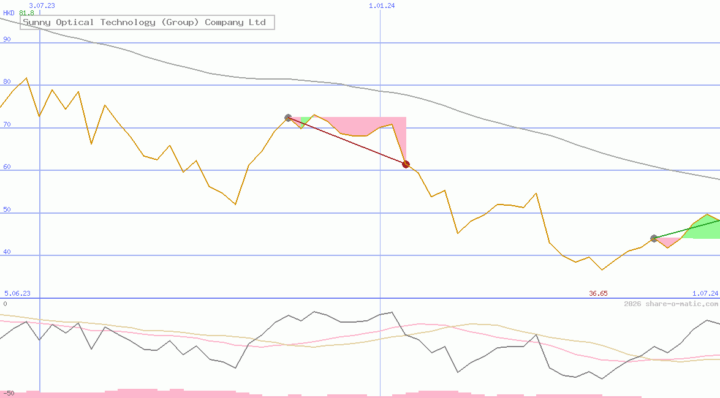The width and height of the screenshot is (720, 398).
Task: Click the -50 indicator axis label
Action: pyautogui.click(x=9, y=394)
